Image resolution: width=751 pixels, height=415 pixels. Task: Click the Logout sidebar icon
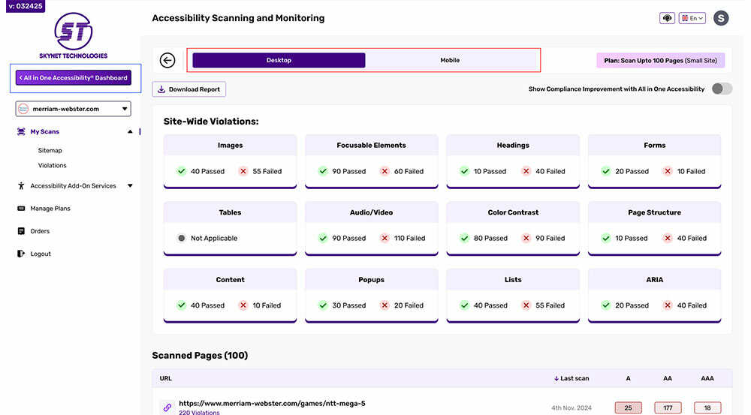[21, 254]
